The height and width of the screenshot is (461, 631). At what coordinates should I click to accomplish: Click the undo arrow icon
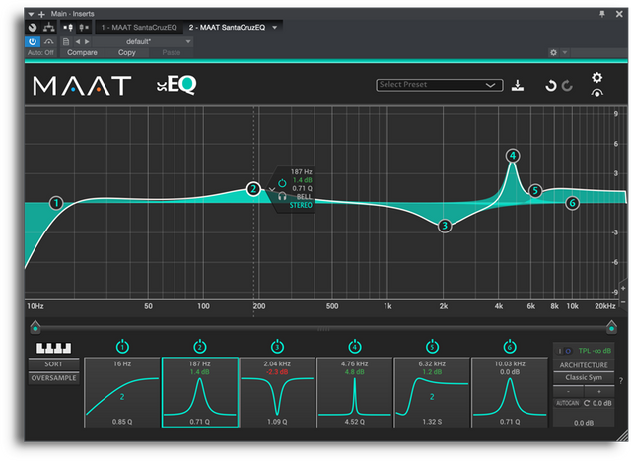[551, 86]
